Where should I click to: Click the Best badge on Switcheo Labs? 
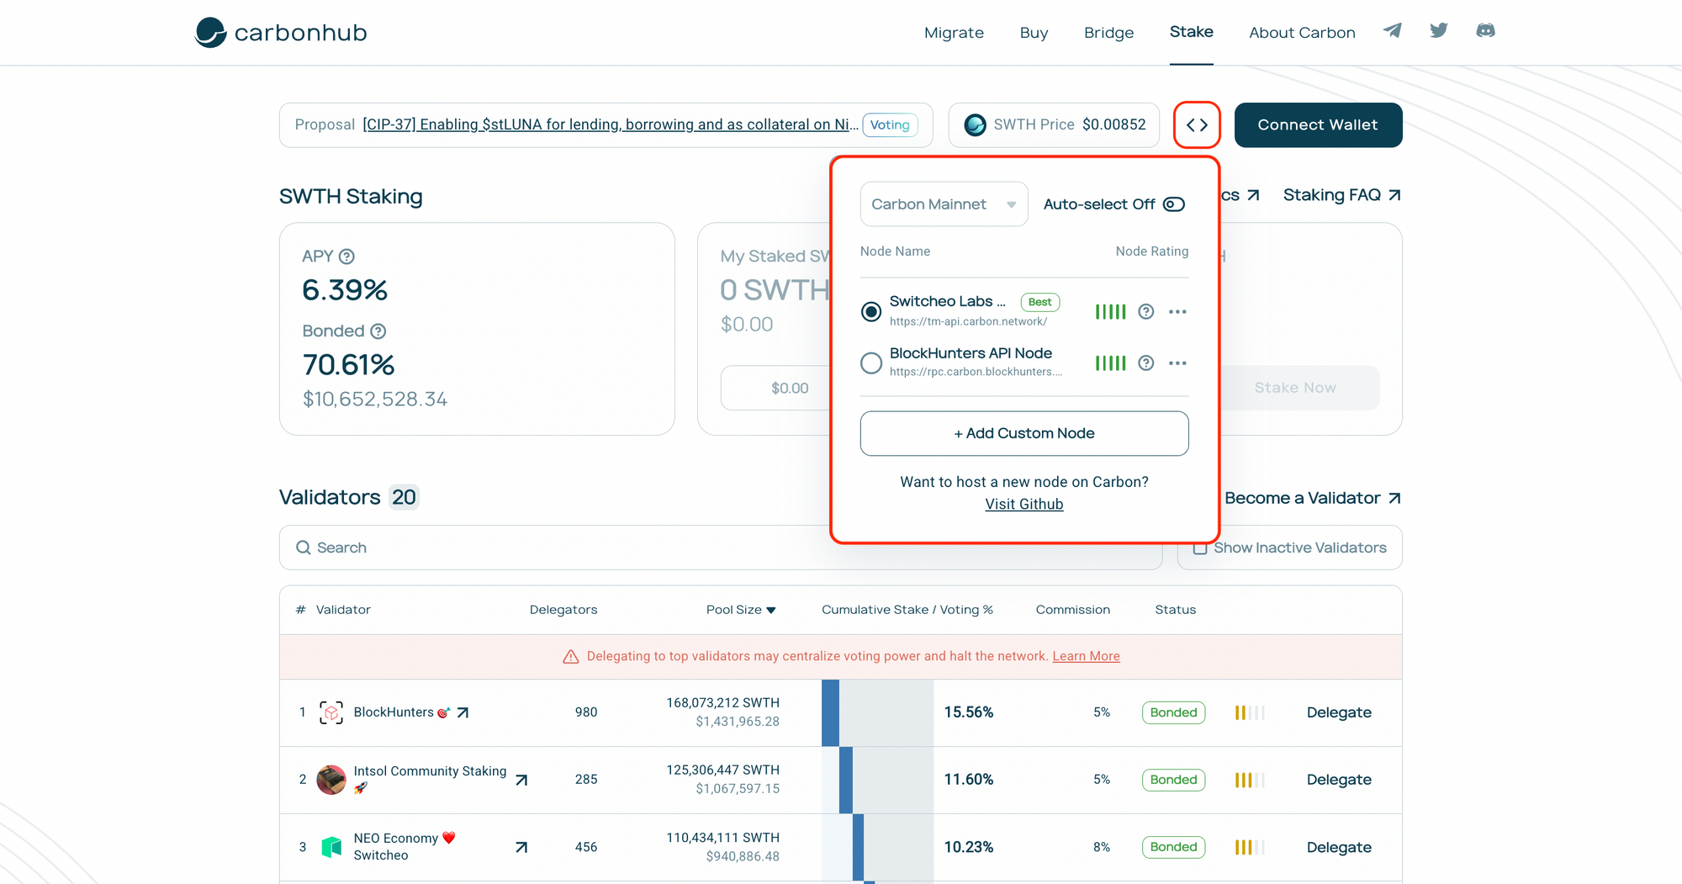(x=1039, y=302)
